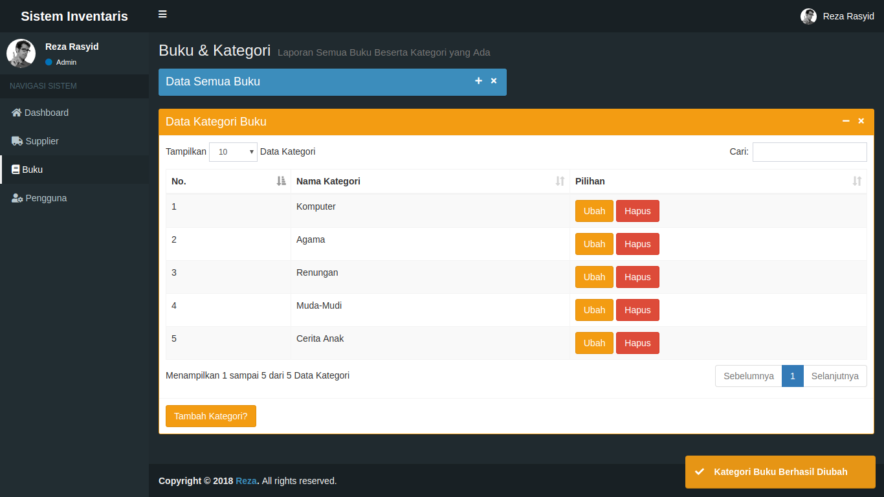Image resolution: width=884 pixels, height=497 pixels.
Task: Collapse the Data Kategori Buku panel
Action: tap(846, 121)
